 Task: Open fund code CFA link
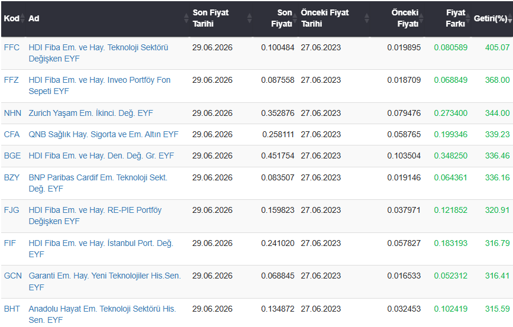12,134
